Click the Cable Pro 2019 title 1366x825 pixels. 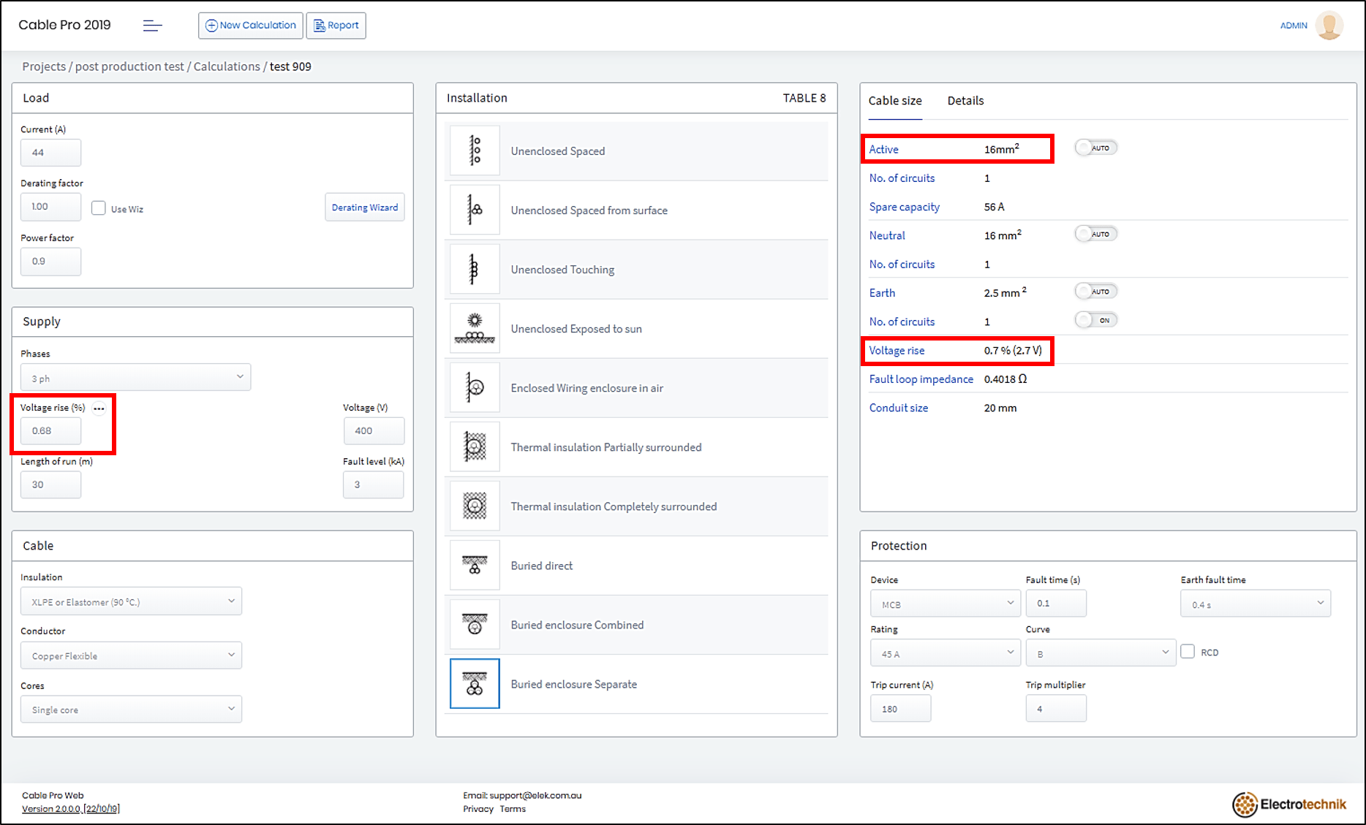pos(64,25)
